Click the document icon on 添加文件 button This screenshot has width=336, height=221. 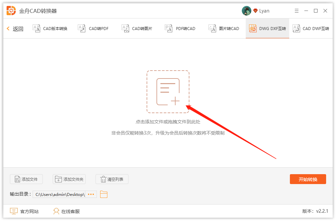[x=18, y=179]
